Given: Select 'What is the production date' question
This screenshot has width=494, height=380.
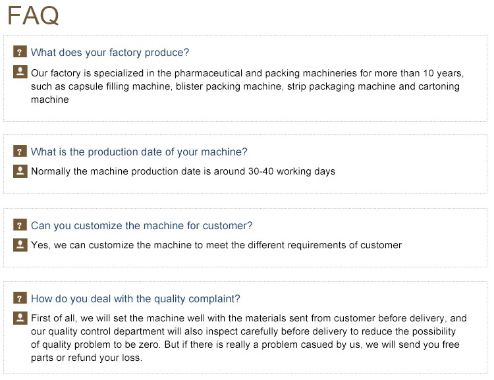Looking at the screenshot, I should point(139,152).
